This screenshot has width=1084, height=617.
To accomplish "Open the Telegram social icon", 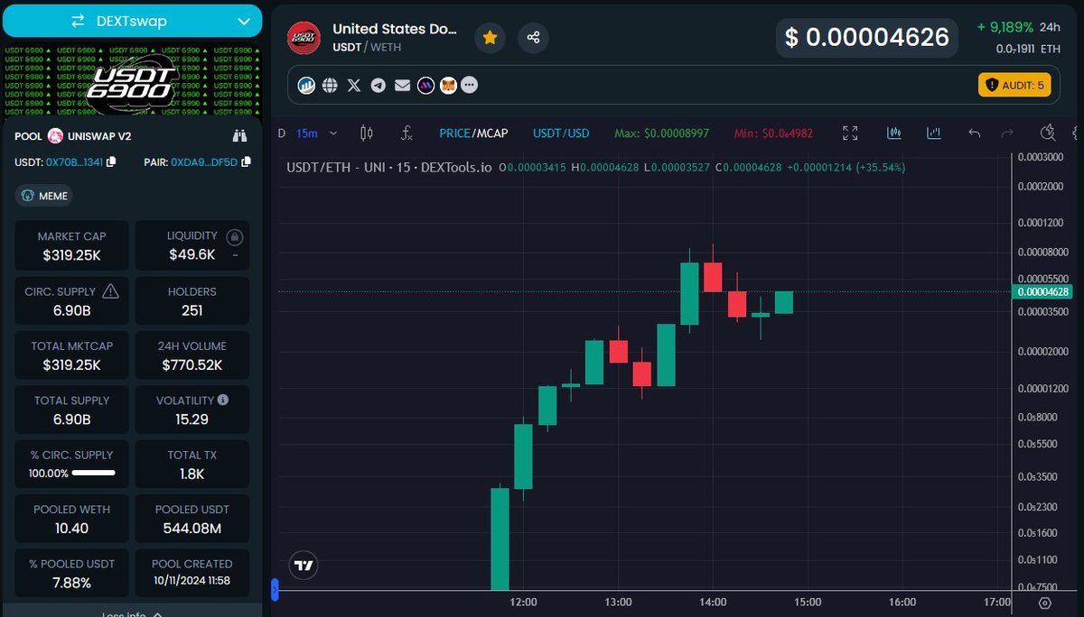I will point(378,86).
